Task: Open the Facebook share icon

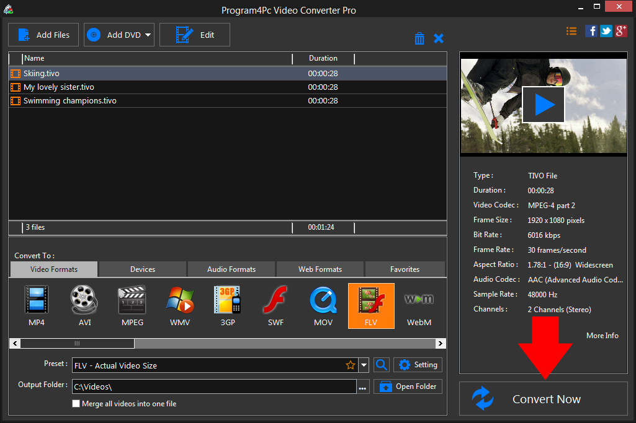Action: [591, 31]
